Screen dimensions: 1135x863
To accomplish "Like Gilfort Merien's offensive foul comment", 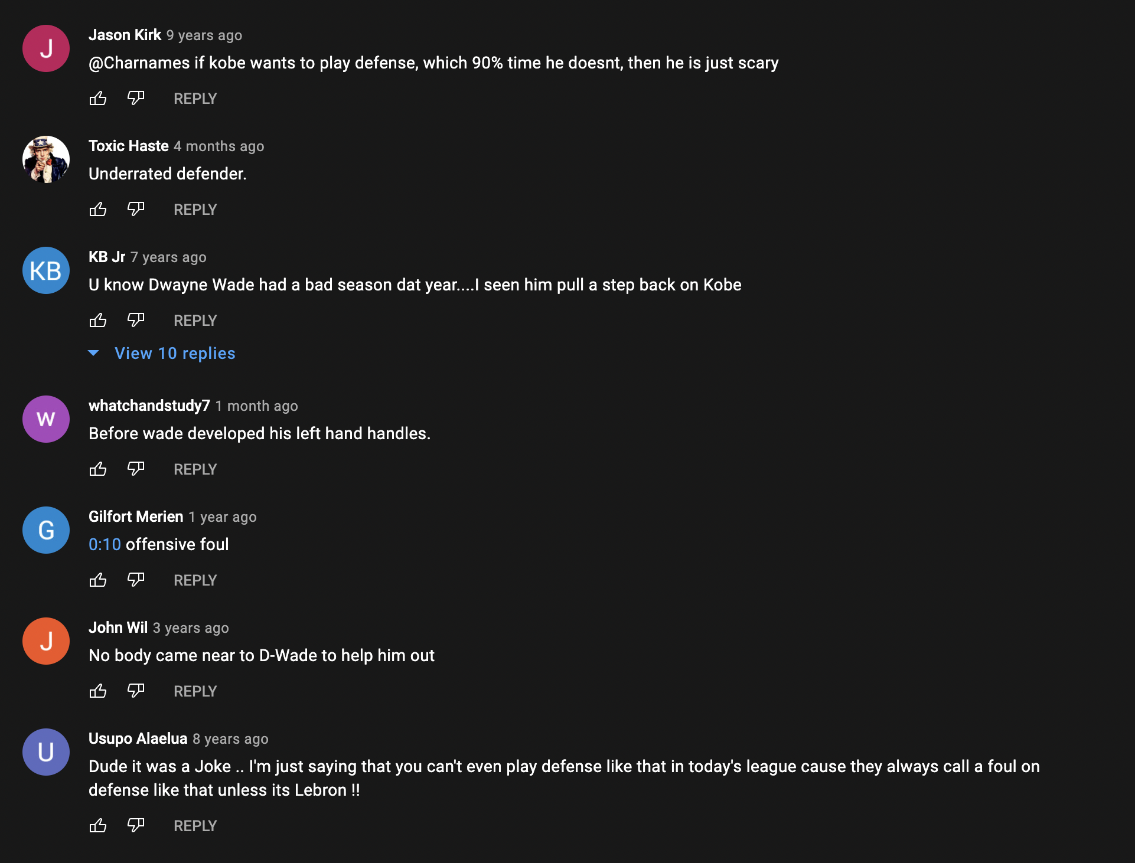I will click(x=98, y=580).
